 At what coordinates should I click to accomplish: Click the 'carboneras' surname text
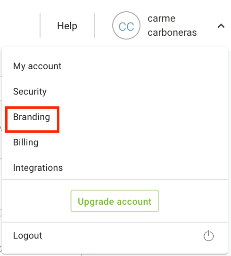pyautogui.click(x=172, y=32)
